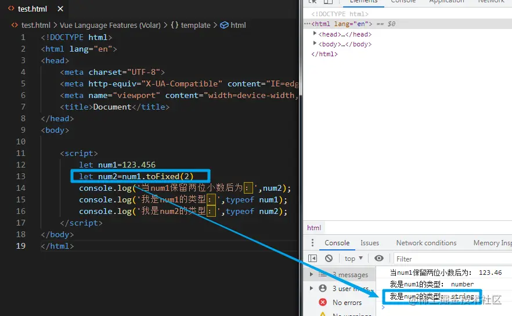Image resolution: width=512 pixels, height=316 pixels.
Task: Expand the body node in Elements tree
Action: (x=315, y=43)
